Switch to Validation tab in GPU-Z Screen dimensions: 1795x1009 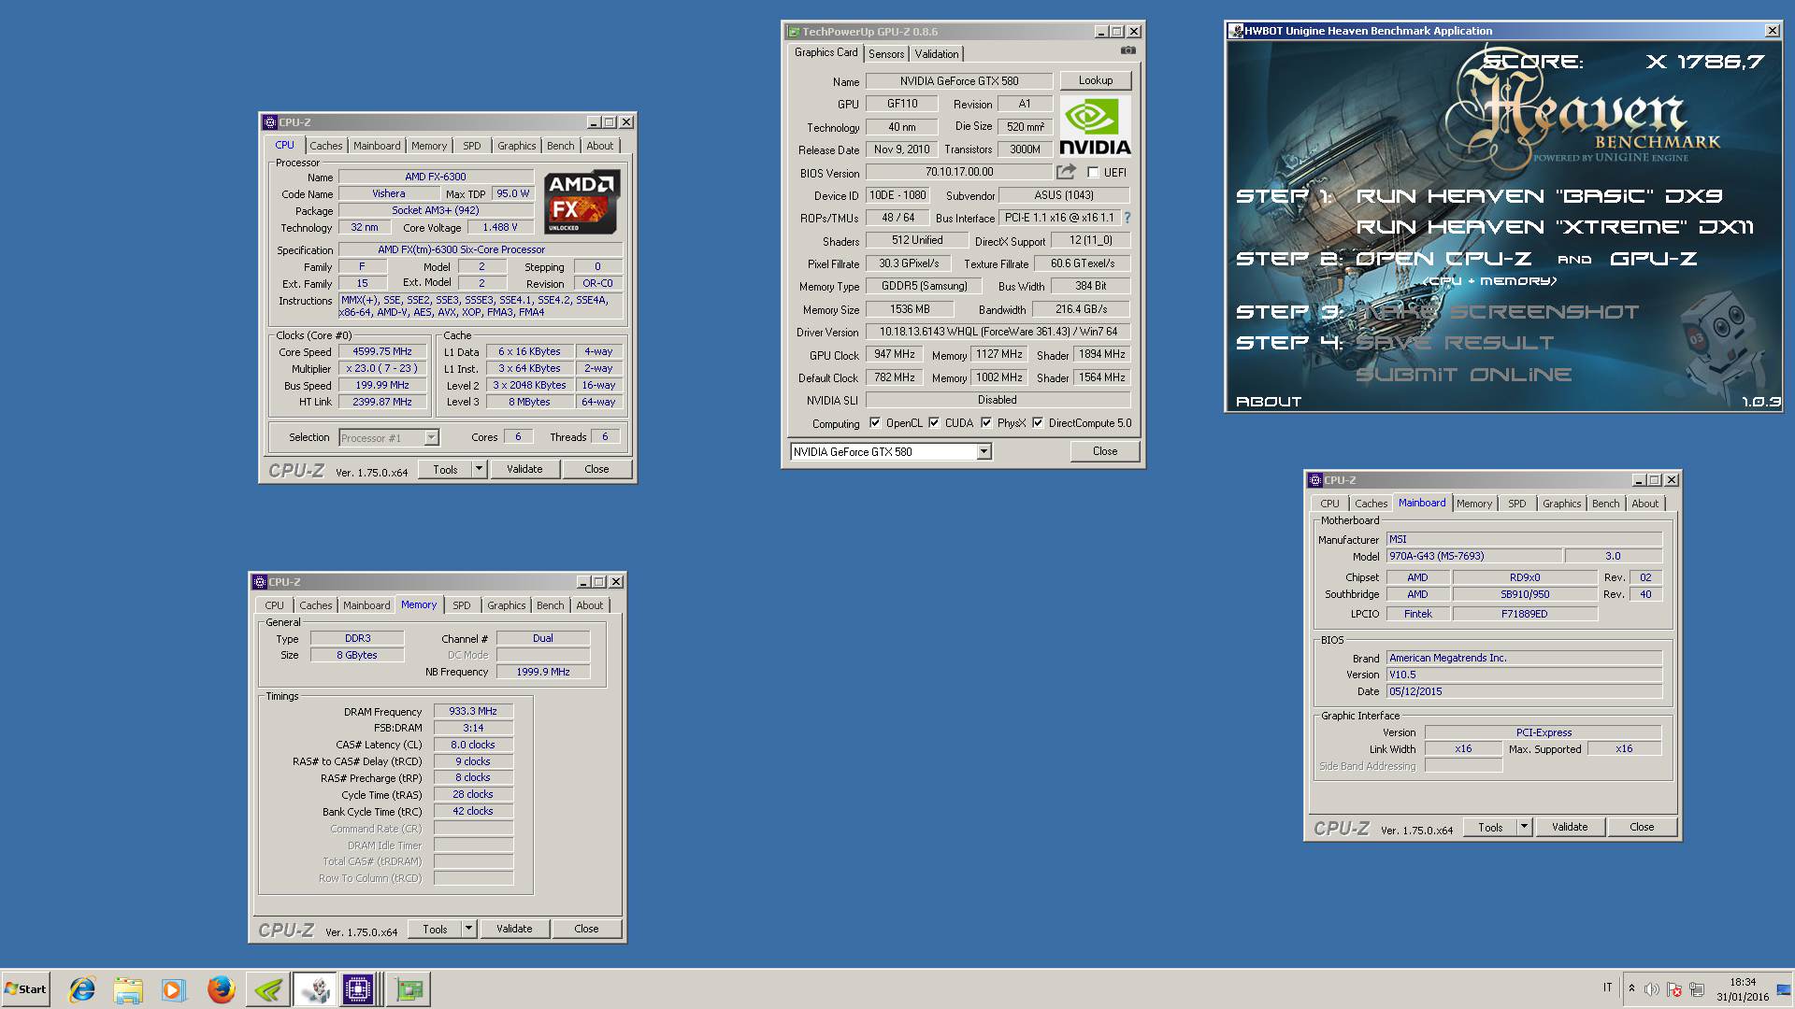point(937,54)
